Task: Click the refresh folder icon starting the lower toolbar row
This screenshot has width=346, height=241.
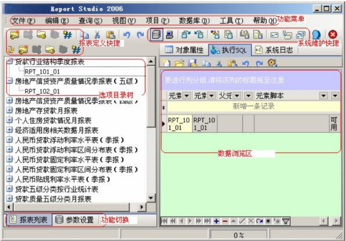Action: pos(11,50)
